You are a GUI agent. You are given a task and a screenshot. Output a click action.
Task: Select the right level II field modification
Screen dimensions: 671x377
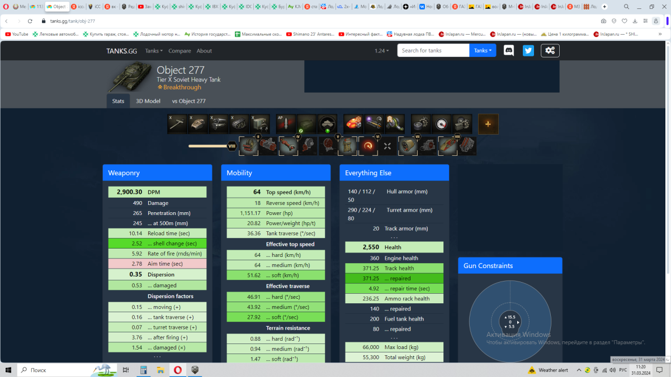268,146
